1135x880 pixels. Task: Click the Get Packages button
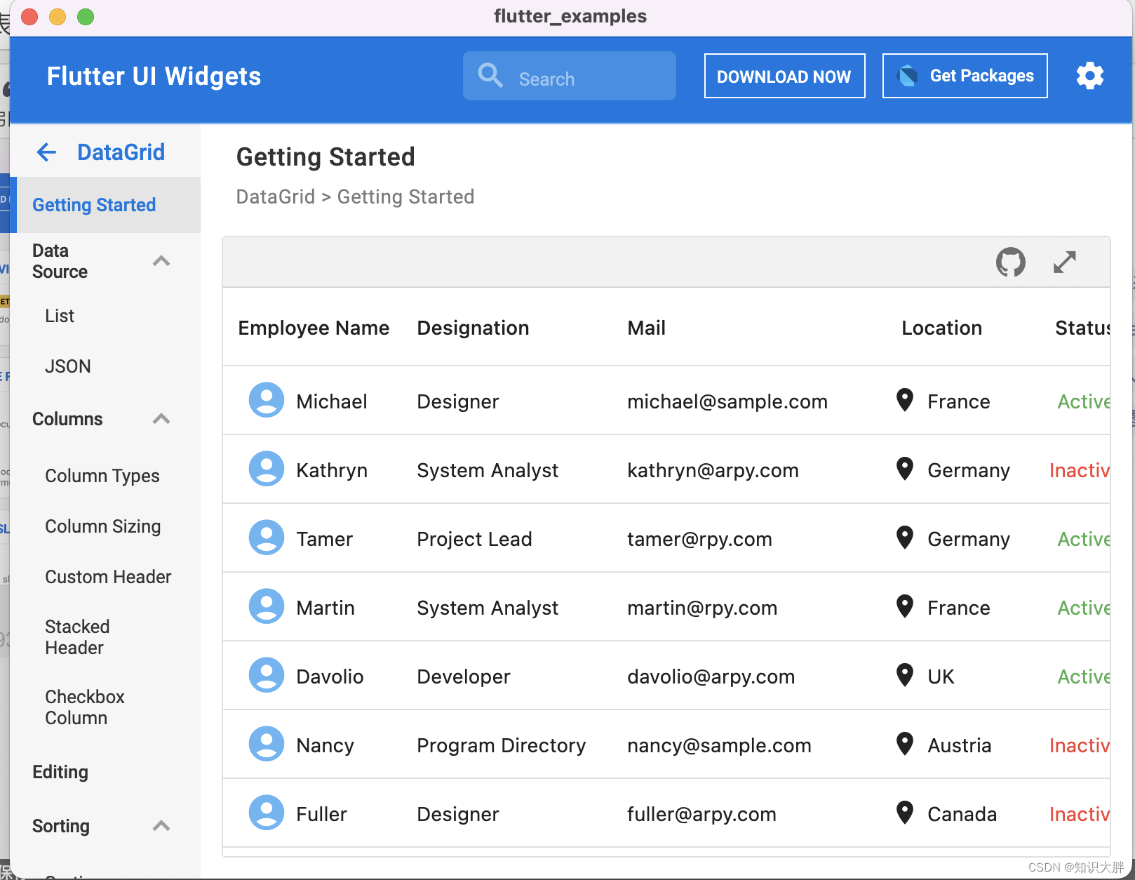[965, 76]
